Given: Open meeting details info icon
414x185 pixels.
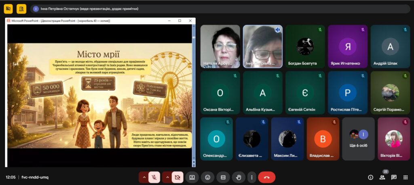Looking at the screenshot, I should [x=370, y=177].
